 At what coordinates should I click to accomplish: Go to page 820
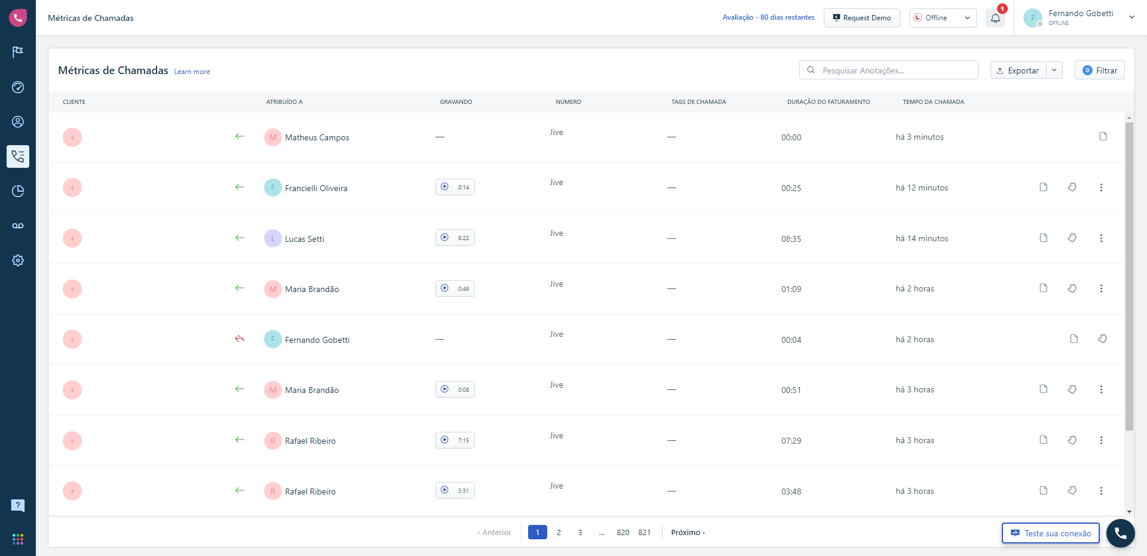tap(623, 532)
